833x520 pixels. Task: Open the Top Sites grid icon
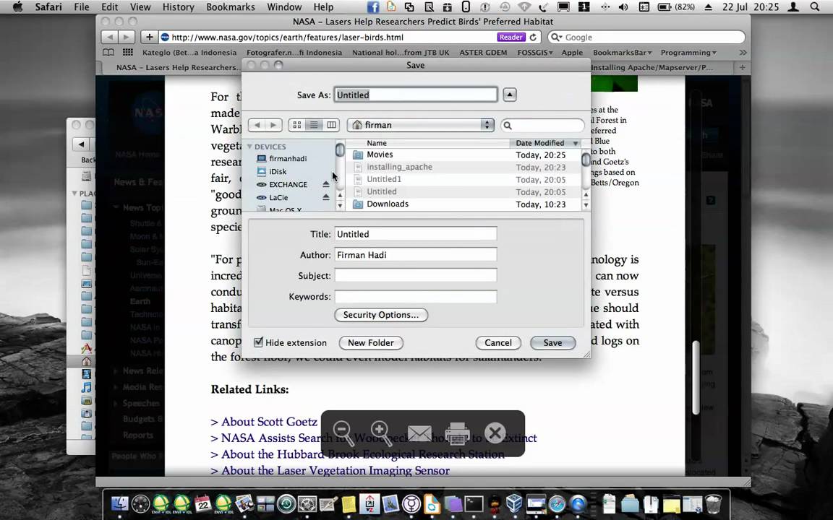point(127,53)
